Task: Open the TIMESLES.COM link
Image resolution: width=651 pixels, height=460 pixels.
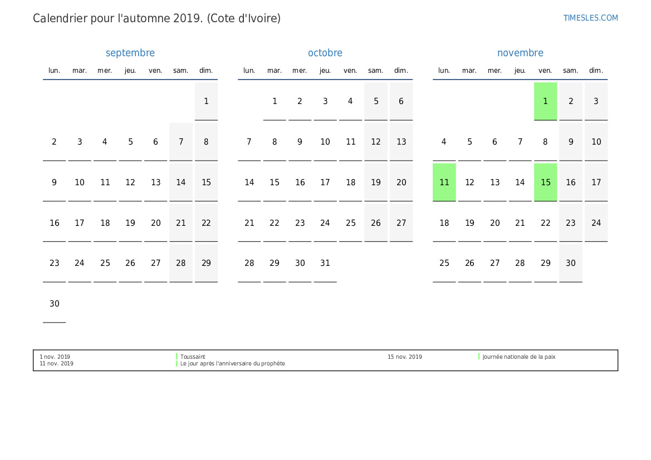Action: (x=590, y=18)
